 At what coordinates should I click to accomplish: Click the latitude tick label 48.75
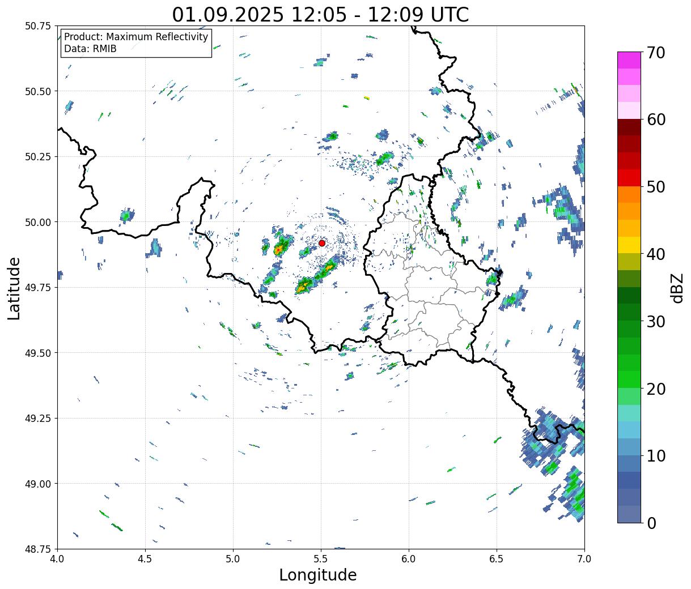point(38,549)
